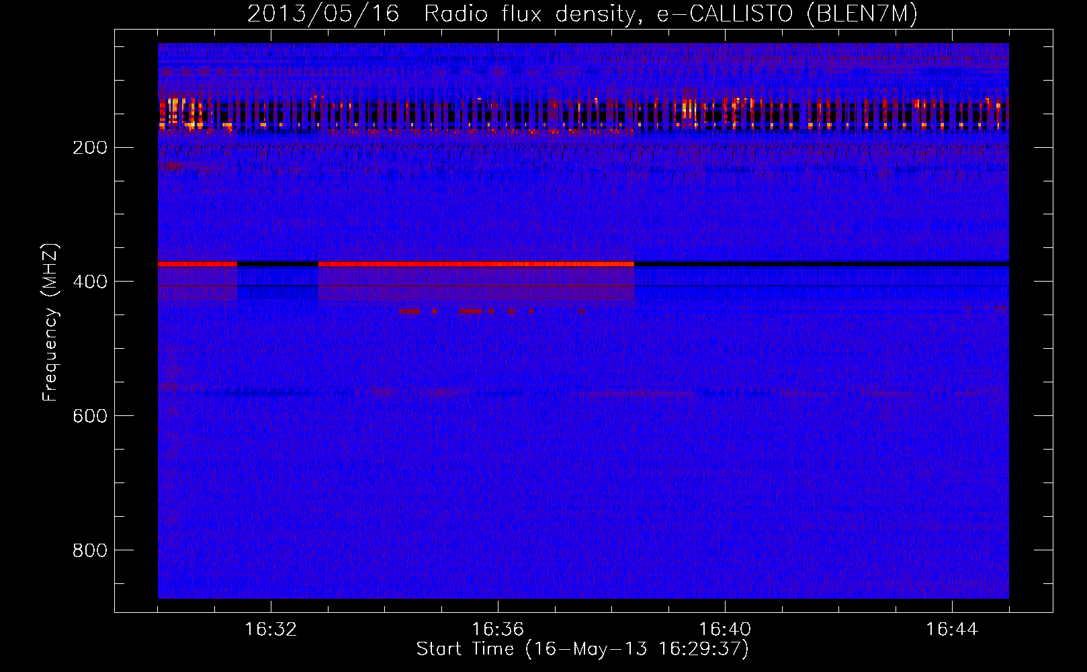Screen dimensions: 1087x672
Task: Click the 16:36 time tick label
Action: (498, 630)
